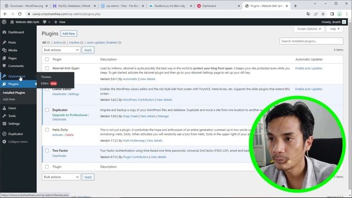Viewport: 352px width, 198px height.
Task: Switch to the MySQL Databases browser tab
Action: tap(74, 6)
